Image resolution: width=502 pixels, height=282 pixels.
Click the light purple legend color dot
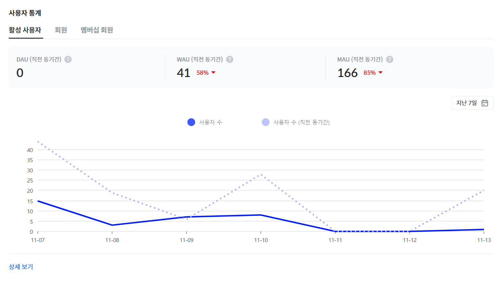(x=266, y=122)
